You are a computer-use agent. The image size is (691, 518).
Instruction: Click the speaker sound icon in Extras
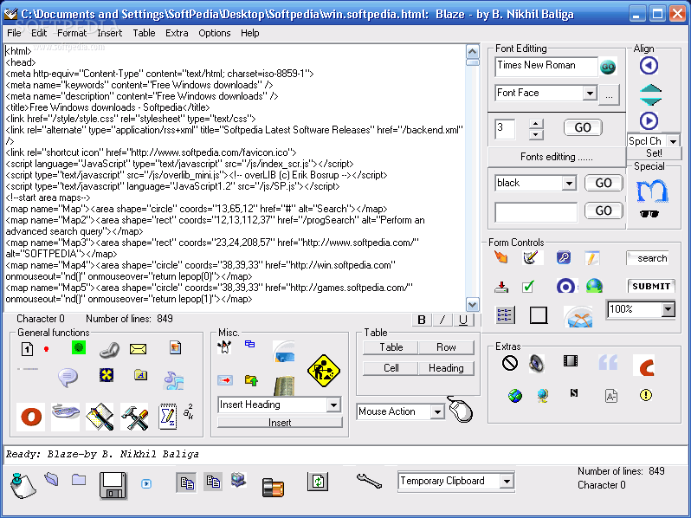coord(537,364)
